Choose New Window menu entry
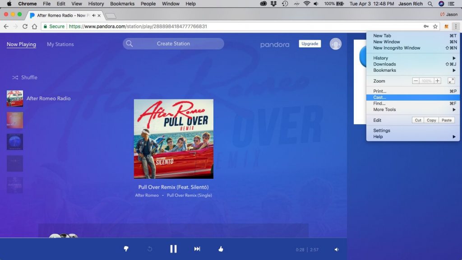The width and height of the screenshot is (462, 260). pos(413,42)
